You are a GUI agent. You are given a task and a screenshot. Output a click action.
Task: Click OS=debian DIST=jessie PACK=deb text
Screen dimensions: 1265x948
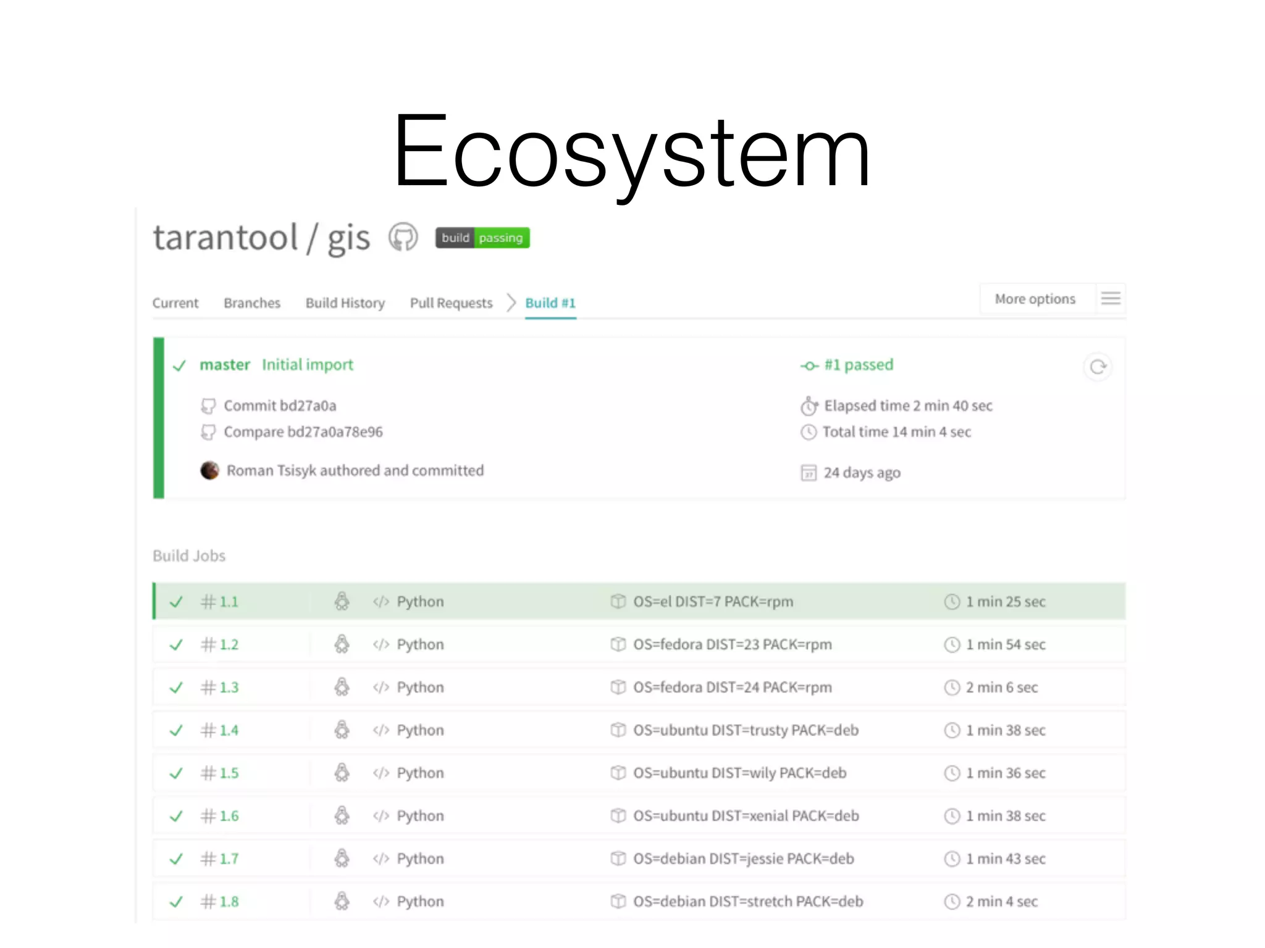(x=744, y=859)
